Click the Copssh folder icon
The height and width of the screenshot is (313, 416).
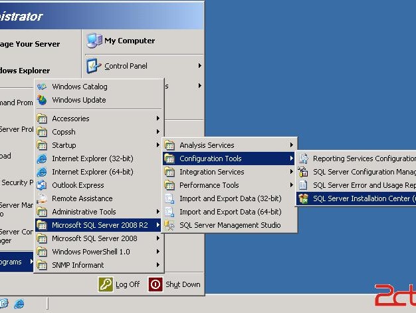tap(42, 132)
